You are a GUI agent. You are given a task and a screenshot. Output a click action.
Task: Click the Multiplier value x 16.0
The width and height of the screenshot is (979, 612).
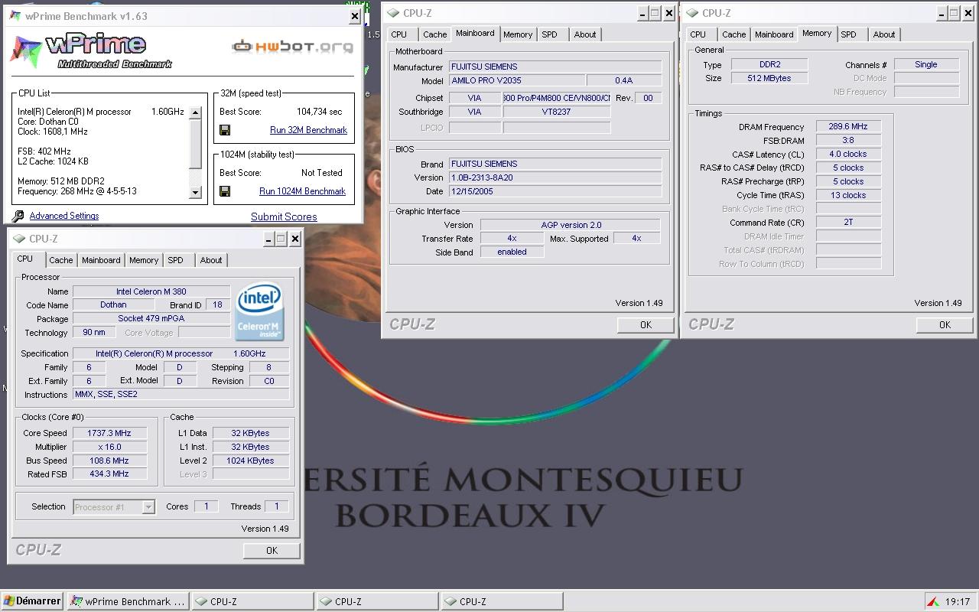[109, 447]
